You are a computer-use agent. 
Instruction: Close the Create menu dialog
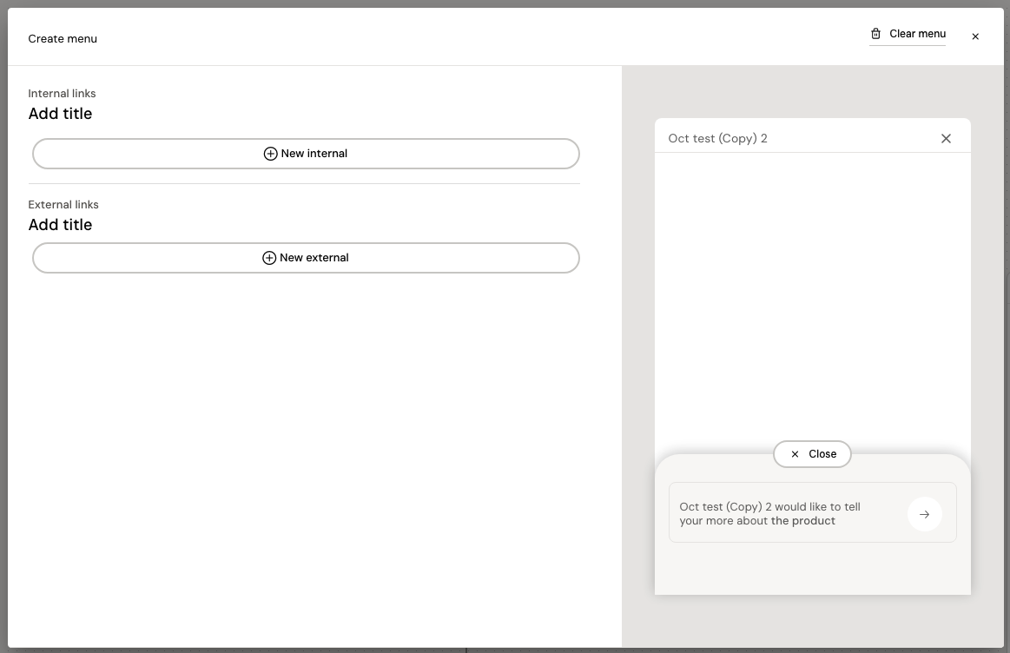coord(975,36)
